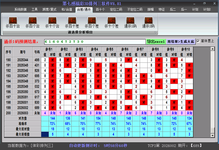Switch to the 系统数据 menu tab

coord(21,9)
